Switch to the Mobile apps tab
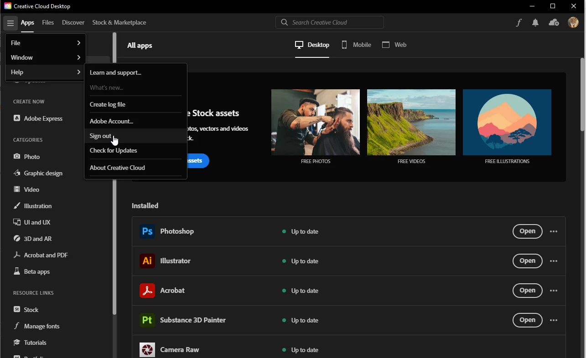This screenshot has width=586, height=358. (x=356, y=45)
